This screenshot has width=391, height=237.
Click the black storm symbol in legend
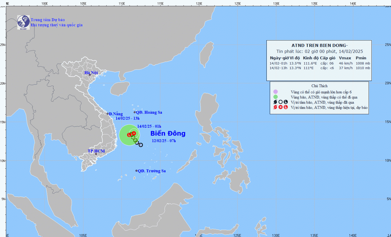pyautogui.click(x=275, y=102)
